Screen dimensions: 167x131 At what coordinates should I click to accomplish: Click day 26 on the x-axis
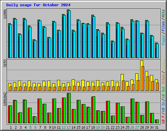[x=132, y=127]
